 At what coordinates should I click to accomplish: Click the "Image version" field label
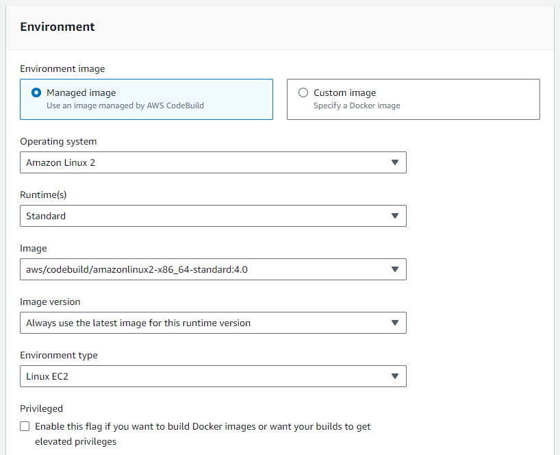[x=50, y=302]
